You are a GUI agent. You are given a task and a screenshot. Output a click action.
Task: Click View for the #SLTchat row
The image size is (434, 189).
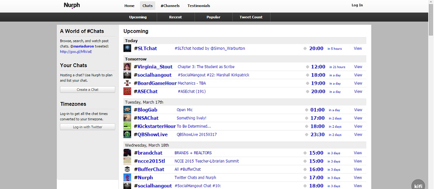coord(358,48)
